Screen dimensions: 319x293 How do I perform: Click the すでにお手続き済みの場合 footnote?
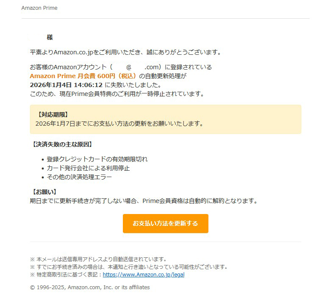129,267
